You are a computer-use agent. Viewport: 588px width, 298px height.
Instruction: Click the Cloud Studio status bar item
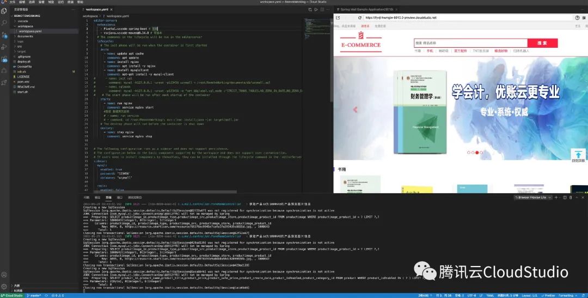click(11, 295)
